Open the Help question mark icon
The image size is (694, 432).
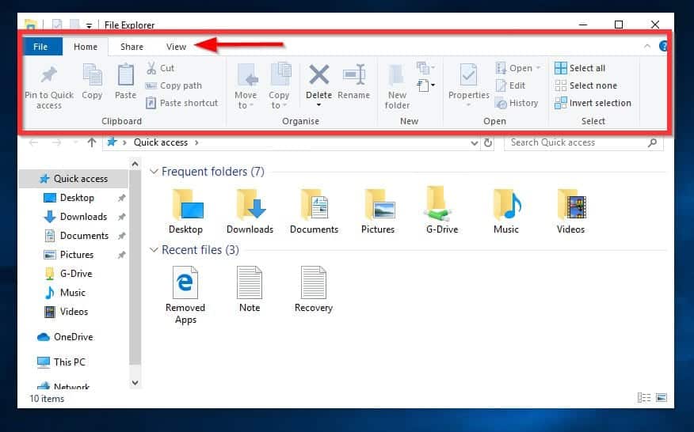tap(663, 46)
